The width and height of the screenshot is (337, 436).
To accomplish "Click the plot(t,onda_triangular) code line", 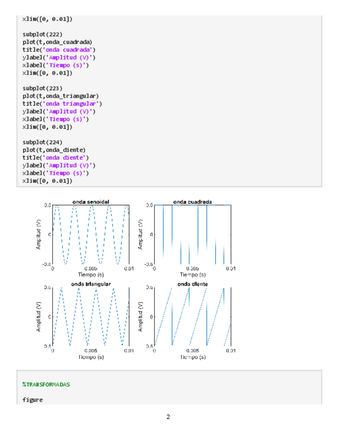I will click(x=60, y=96).
